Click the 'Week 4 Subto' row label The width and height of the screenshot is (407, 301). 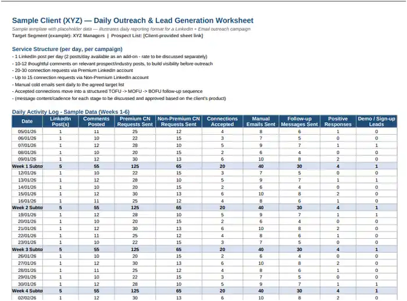[27, 291]
